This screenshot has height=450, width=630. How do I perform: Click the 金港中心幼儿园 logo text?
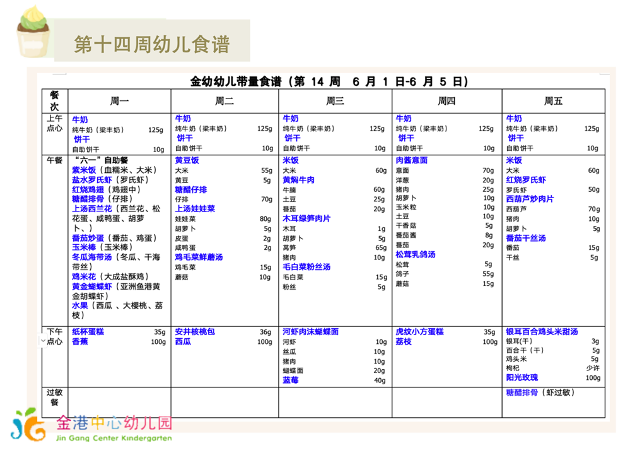point(114,423)
